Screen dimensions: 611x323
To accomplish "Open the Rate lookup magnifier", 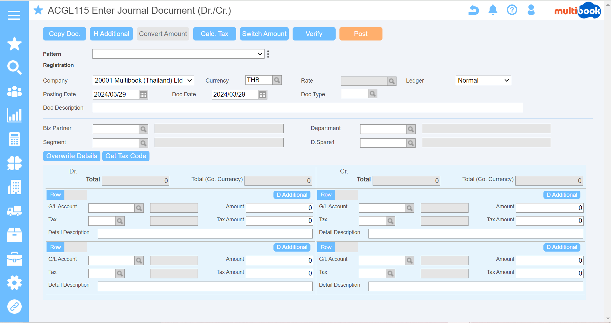I will click(x=392, y=81).
